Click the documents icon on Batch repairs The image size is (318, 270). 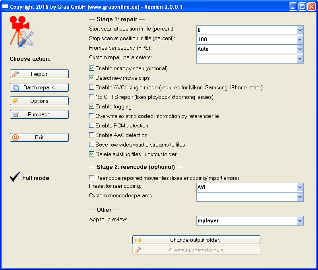[16, 87]
